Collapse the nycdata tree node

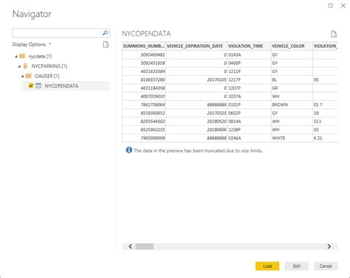click(x=16, y=57)
